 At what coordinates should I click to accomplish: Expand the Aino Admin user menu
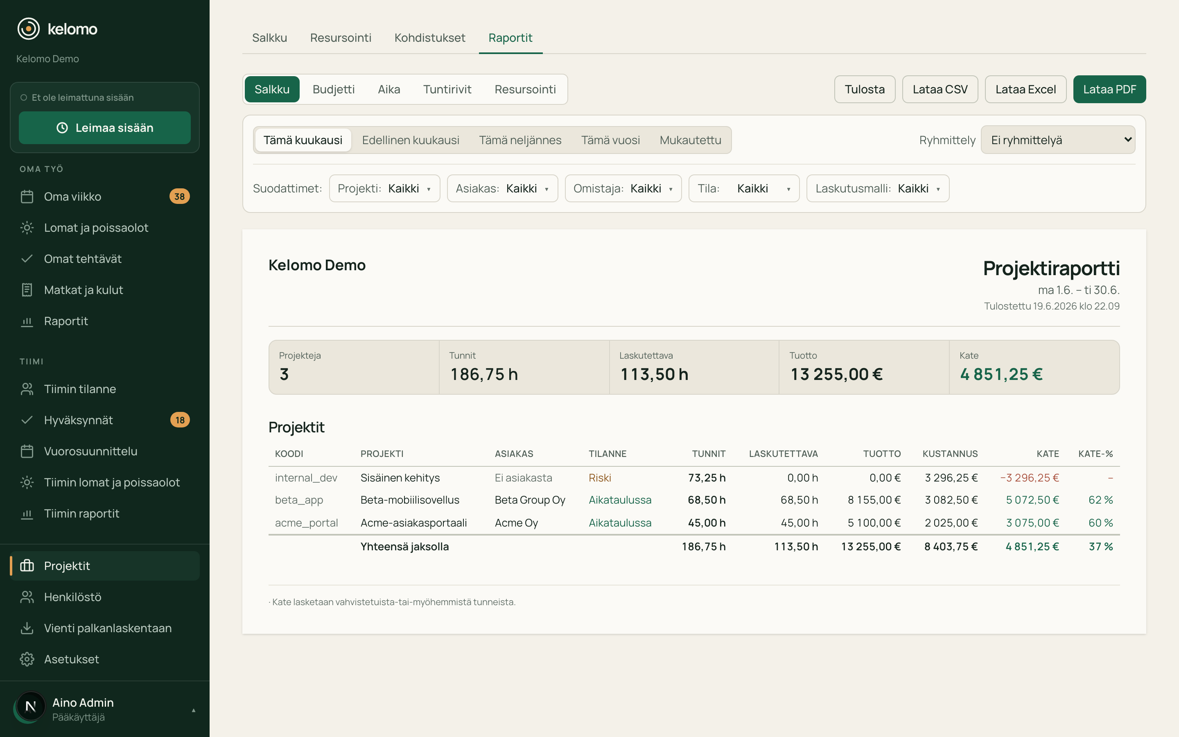coord(105,709)
